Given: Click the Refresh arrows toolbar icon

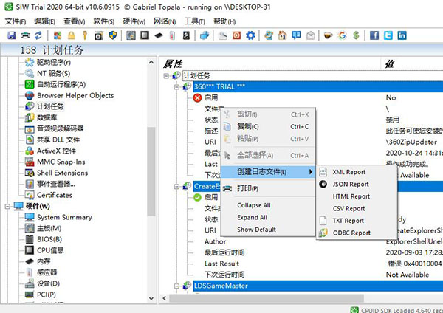Looking at the screenshot, I should 38,35.
